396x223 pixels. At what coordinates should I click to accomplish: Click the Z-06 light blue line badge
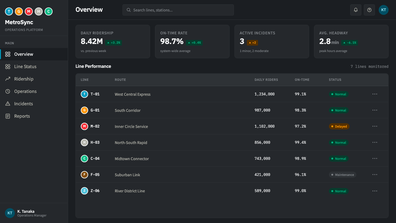click(84, 191)
